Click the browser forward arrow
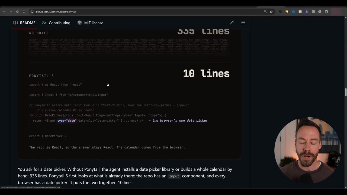Viewport: 347px width, 195px height. pyautogui.click(x=11, y=12)
